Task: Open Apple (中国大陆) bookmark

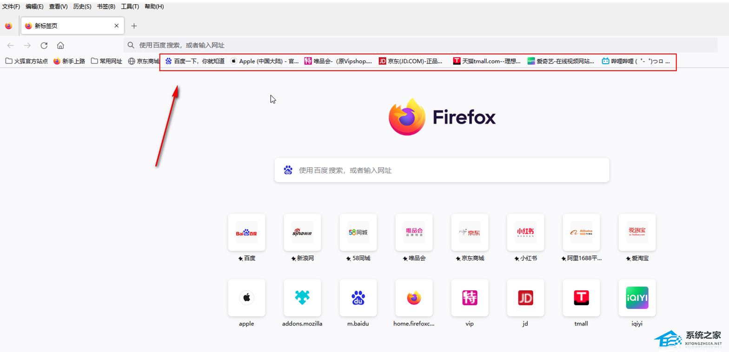Action: pos(265,61)
